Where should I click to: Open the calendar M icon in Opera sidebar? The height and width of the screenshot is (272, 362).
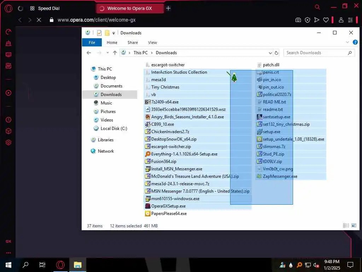pos(8,66)
